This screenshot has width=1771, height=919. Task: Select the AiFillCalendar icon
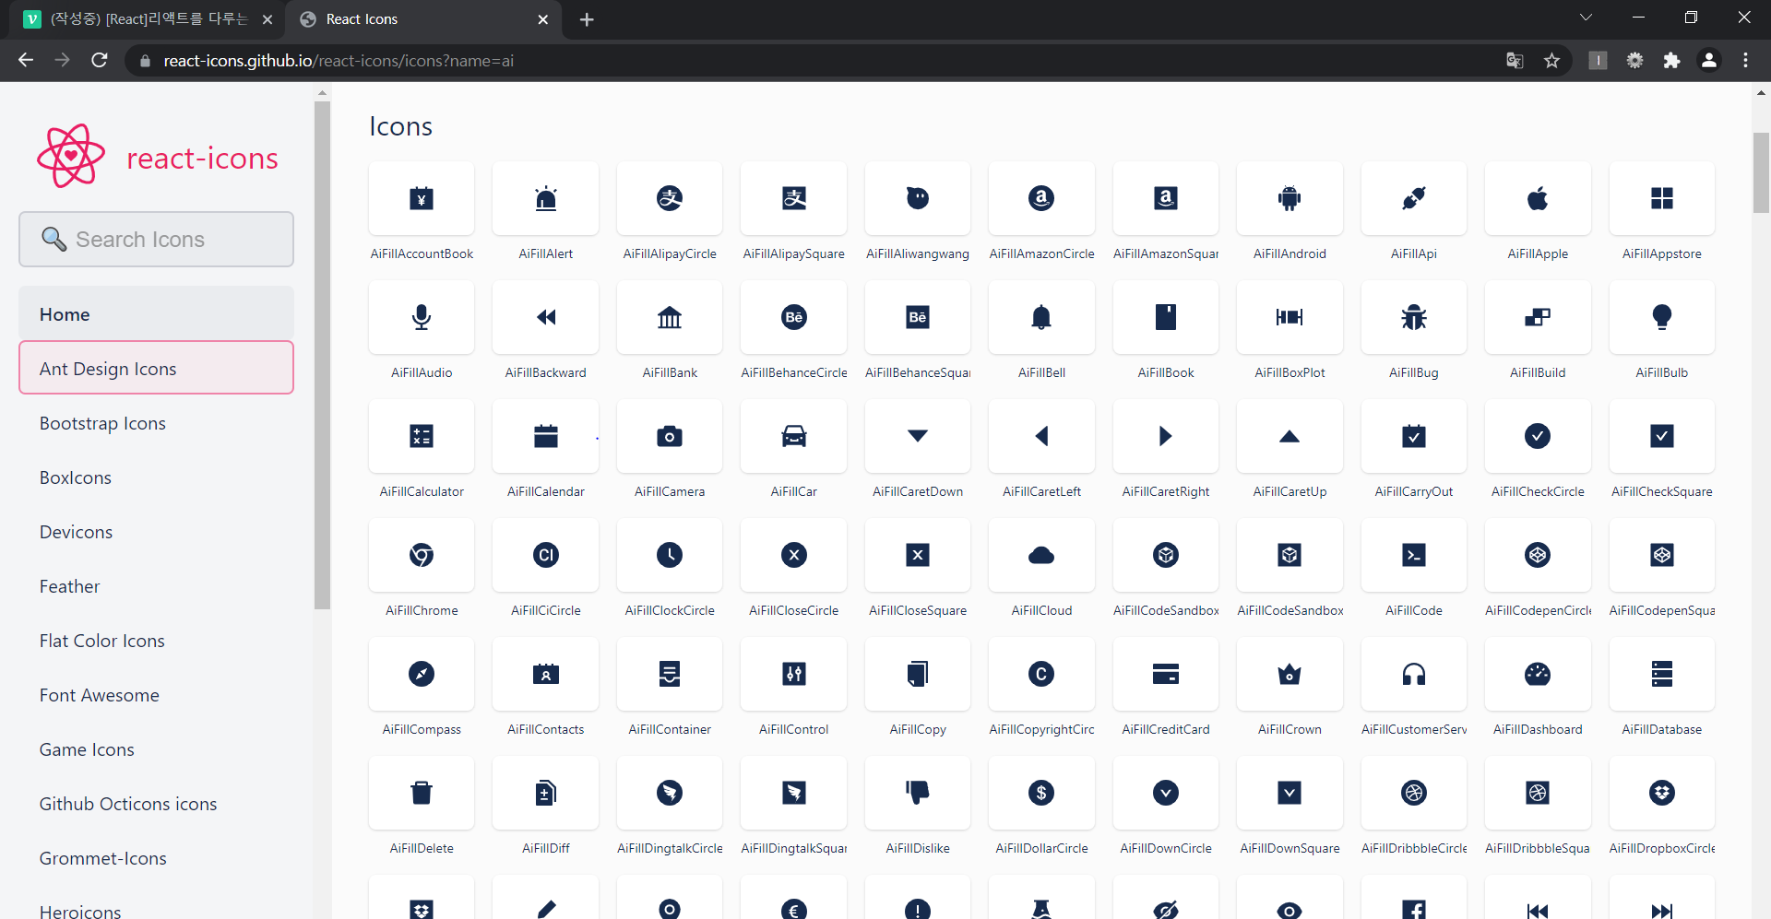coord(546,436)
